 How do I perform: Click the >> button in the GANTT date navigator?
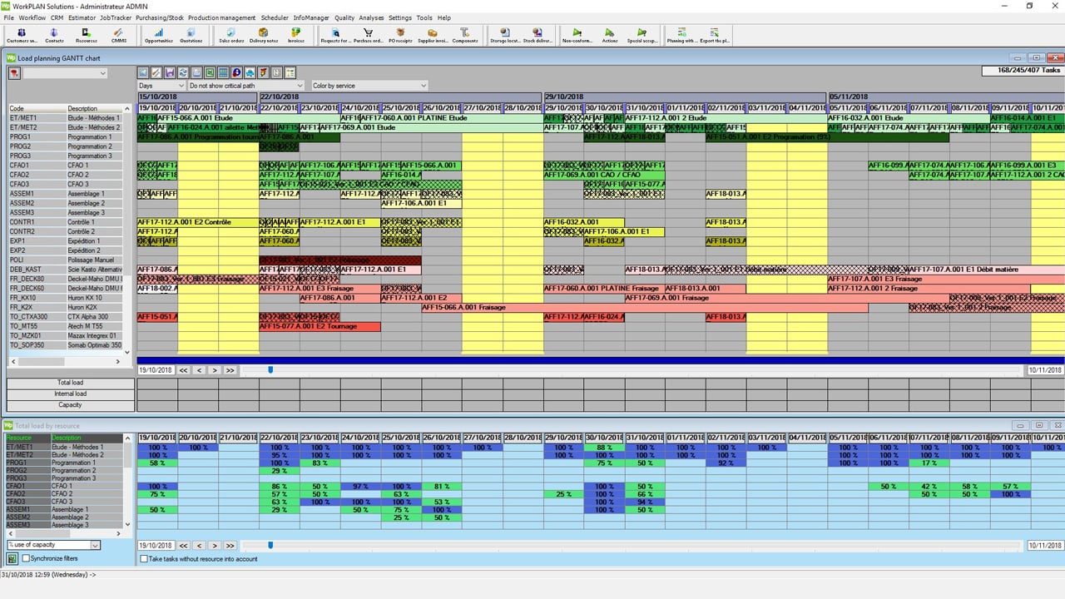[x=230, y=370]
